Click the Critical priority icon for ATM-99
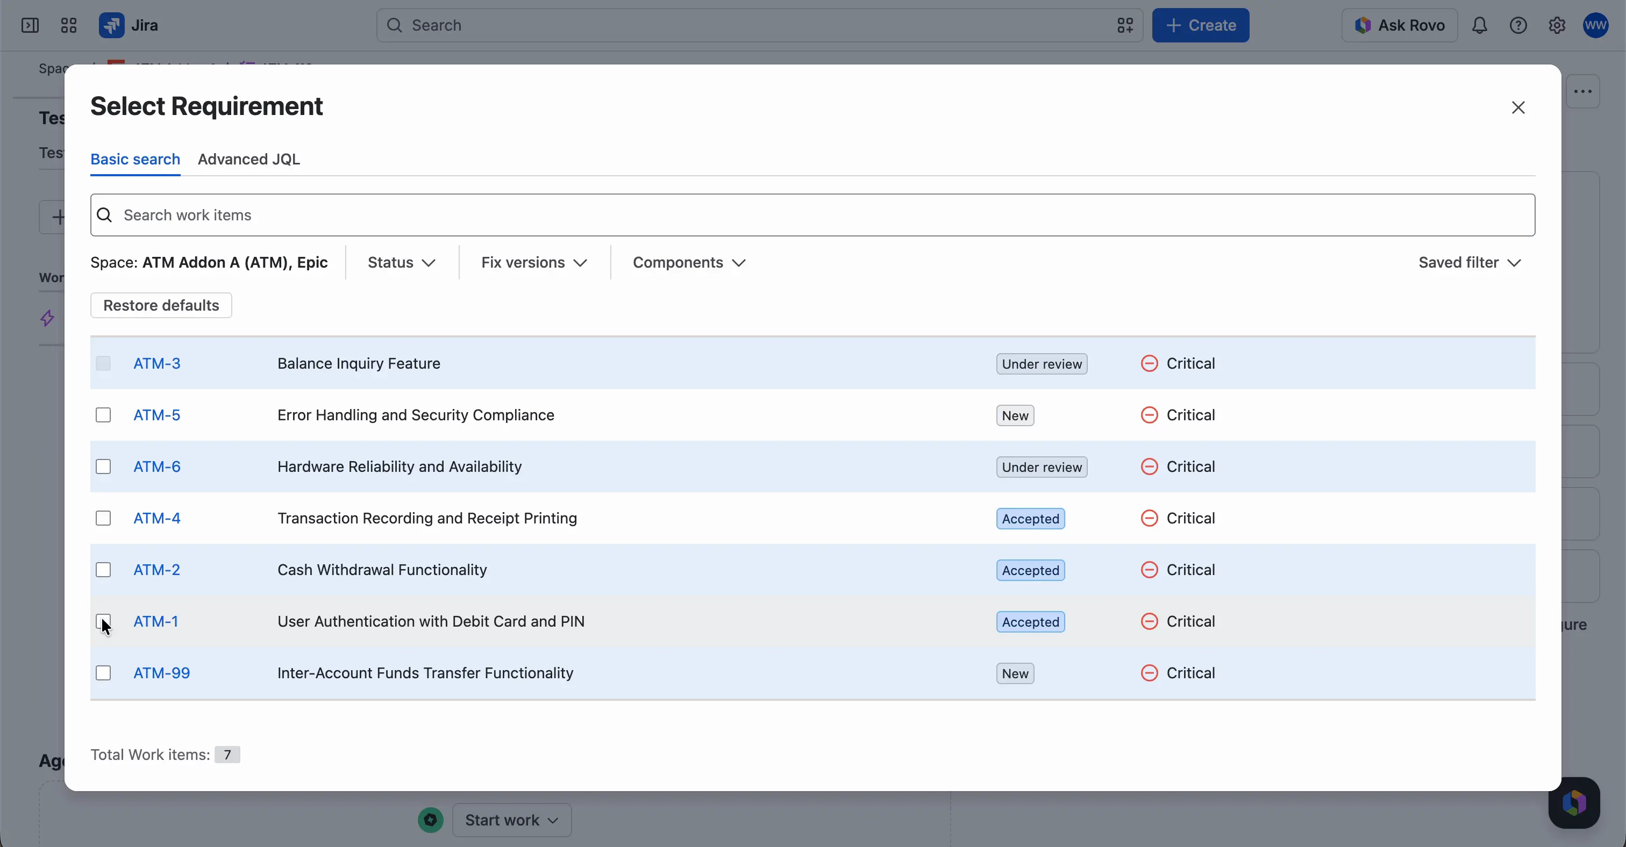Image resolution: width=1626 pixels, height=847 pixels. pos(1149,673)
